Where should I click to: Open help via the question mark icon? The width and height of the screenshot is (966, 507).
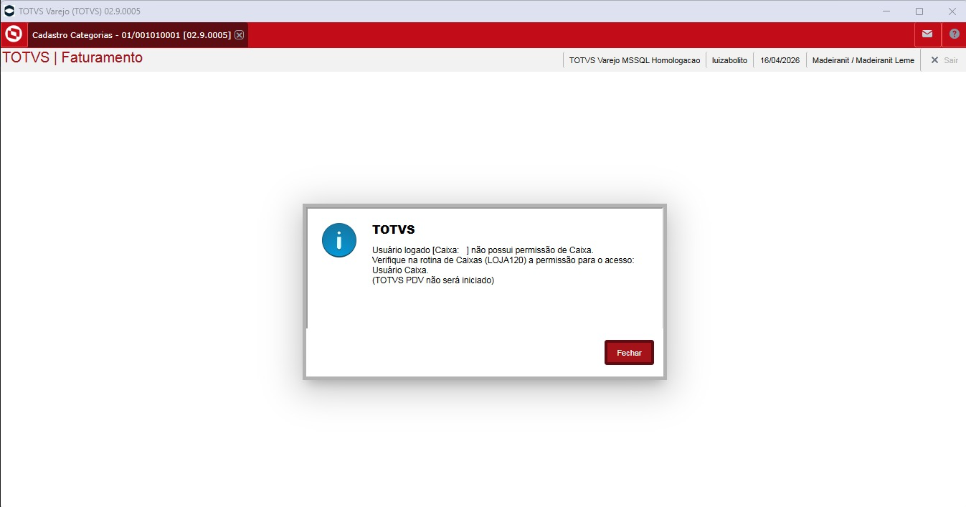point(954,34)
